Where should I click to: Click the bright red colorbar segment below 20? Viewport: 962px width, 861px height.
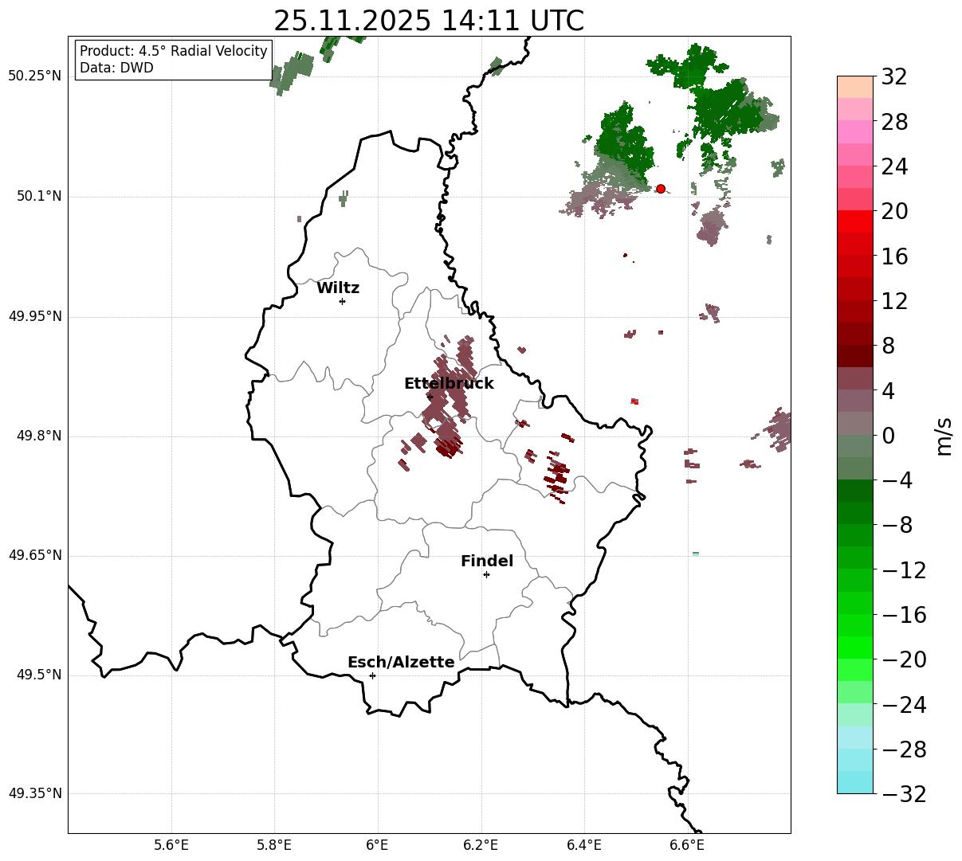pyautogui.click(x=855, y=221)
